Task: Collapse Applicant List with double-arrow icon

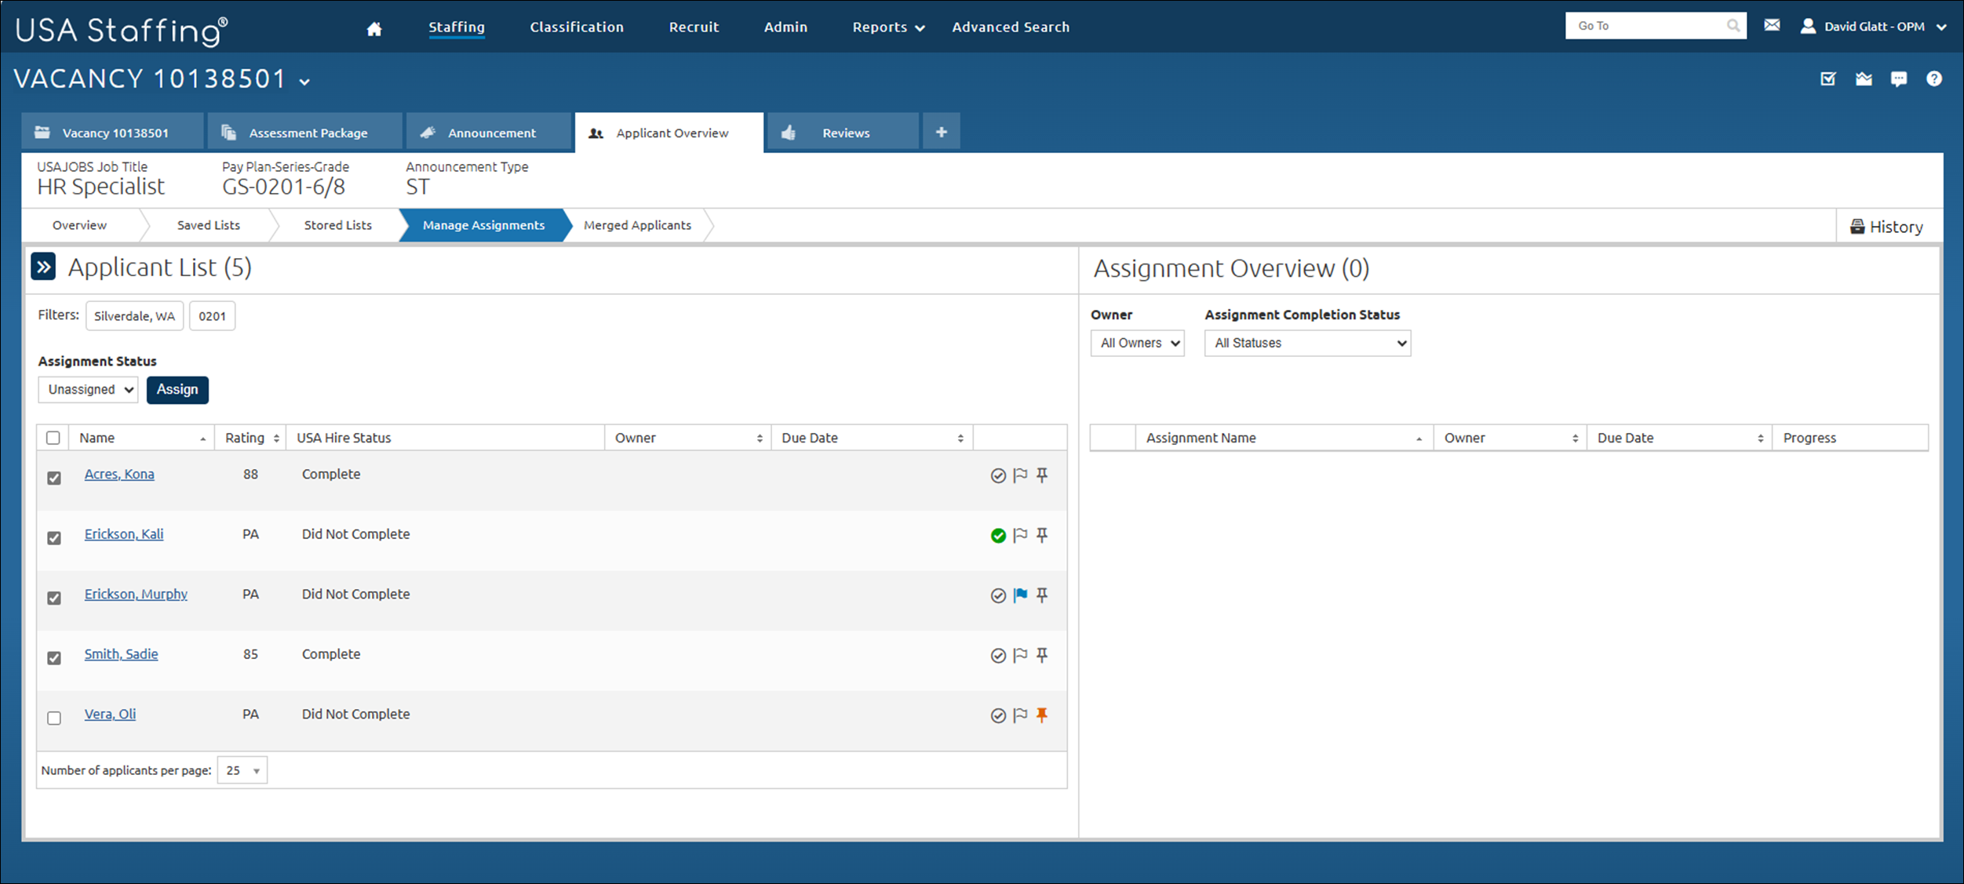Action: (44, 267)
